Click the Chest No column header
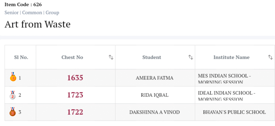This screenshot has height=126, width=275. (72, 57)
